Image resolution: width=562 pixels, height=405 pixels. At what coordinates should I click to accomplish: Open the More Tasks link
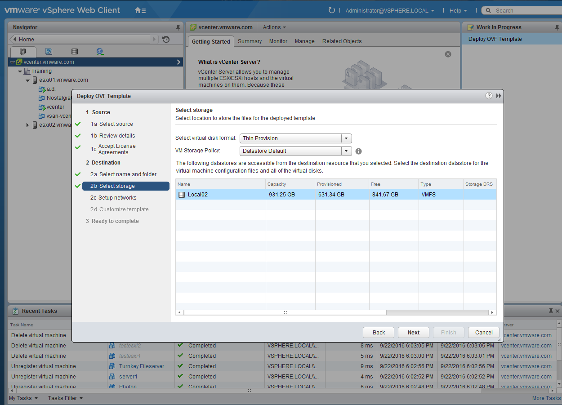[546, 398]
